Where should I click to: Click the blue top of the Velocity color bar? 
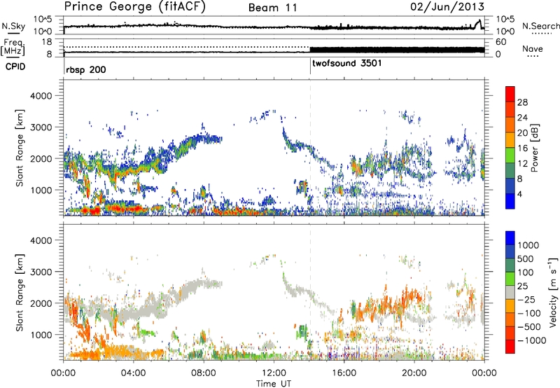(510, 237)
